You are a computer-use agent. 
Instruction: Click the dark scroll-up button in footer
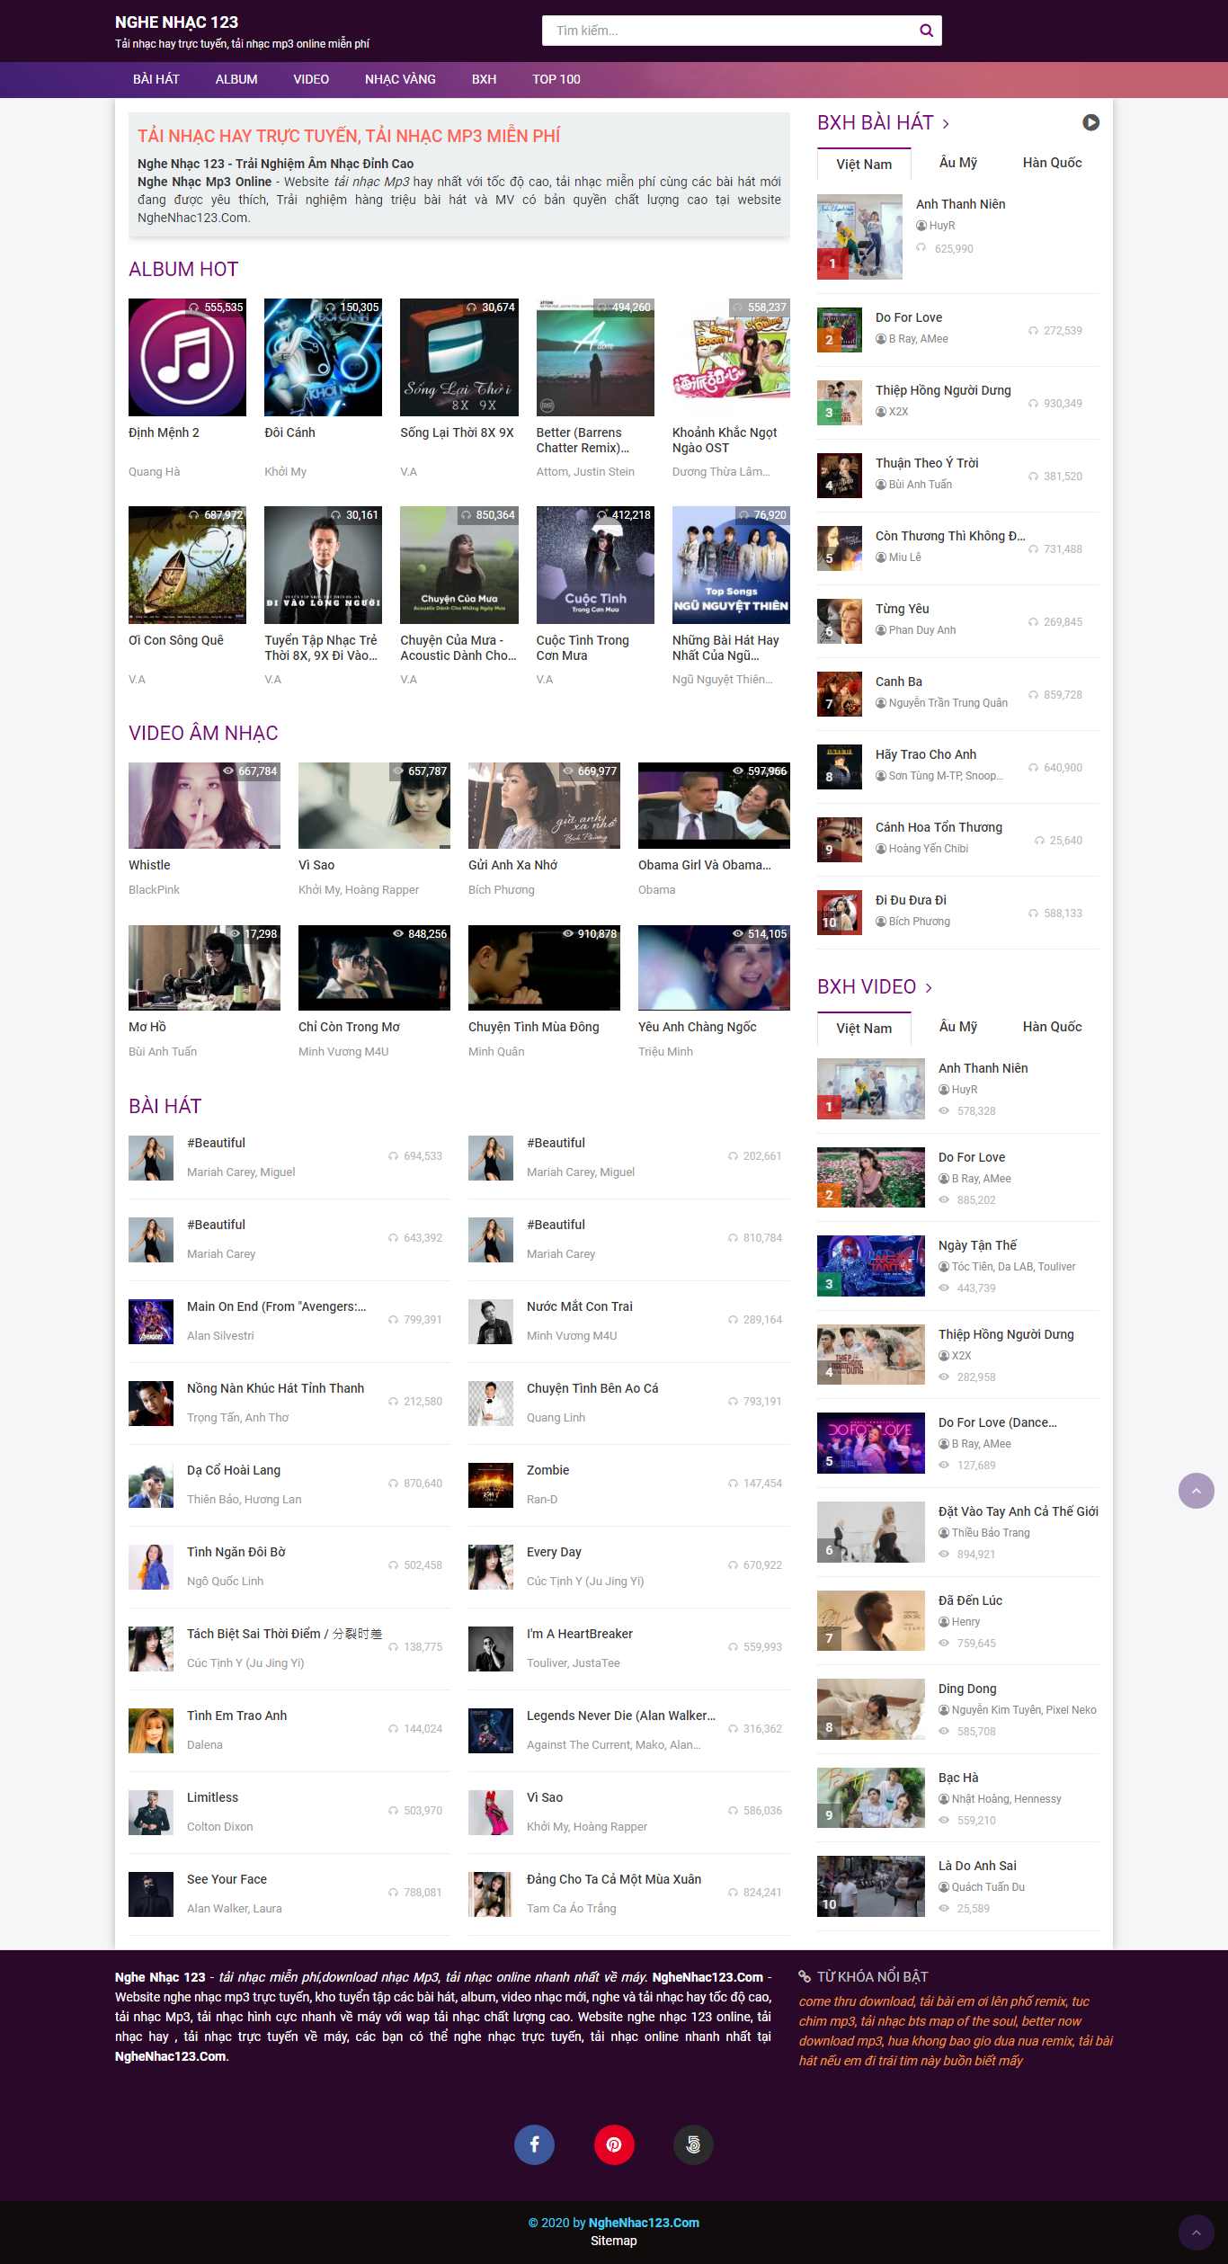(1196, 2233)
